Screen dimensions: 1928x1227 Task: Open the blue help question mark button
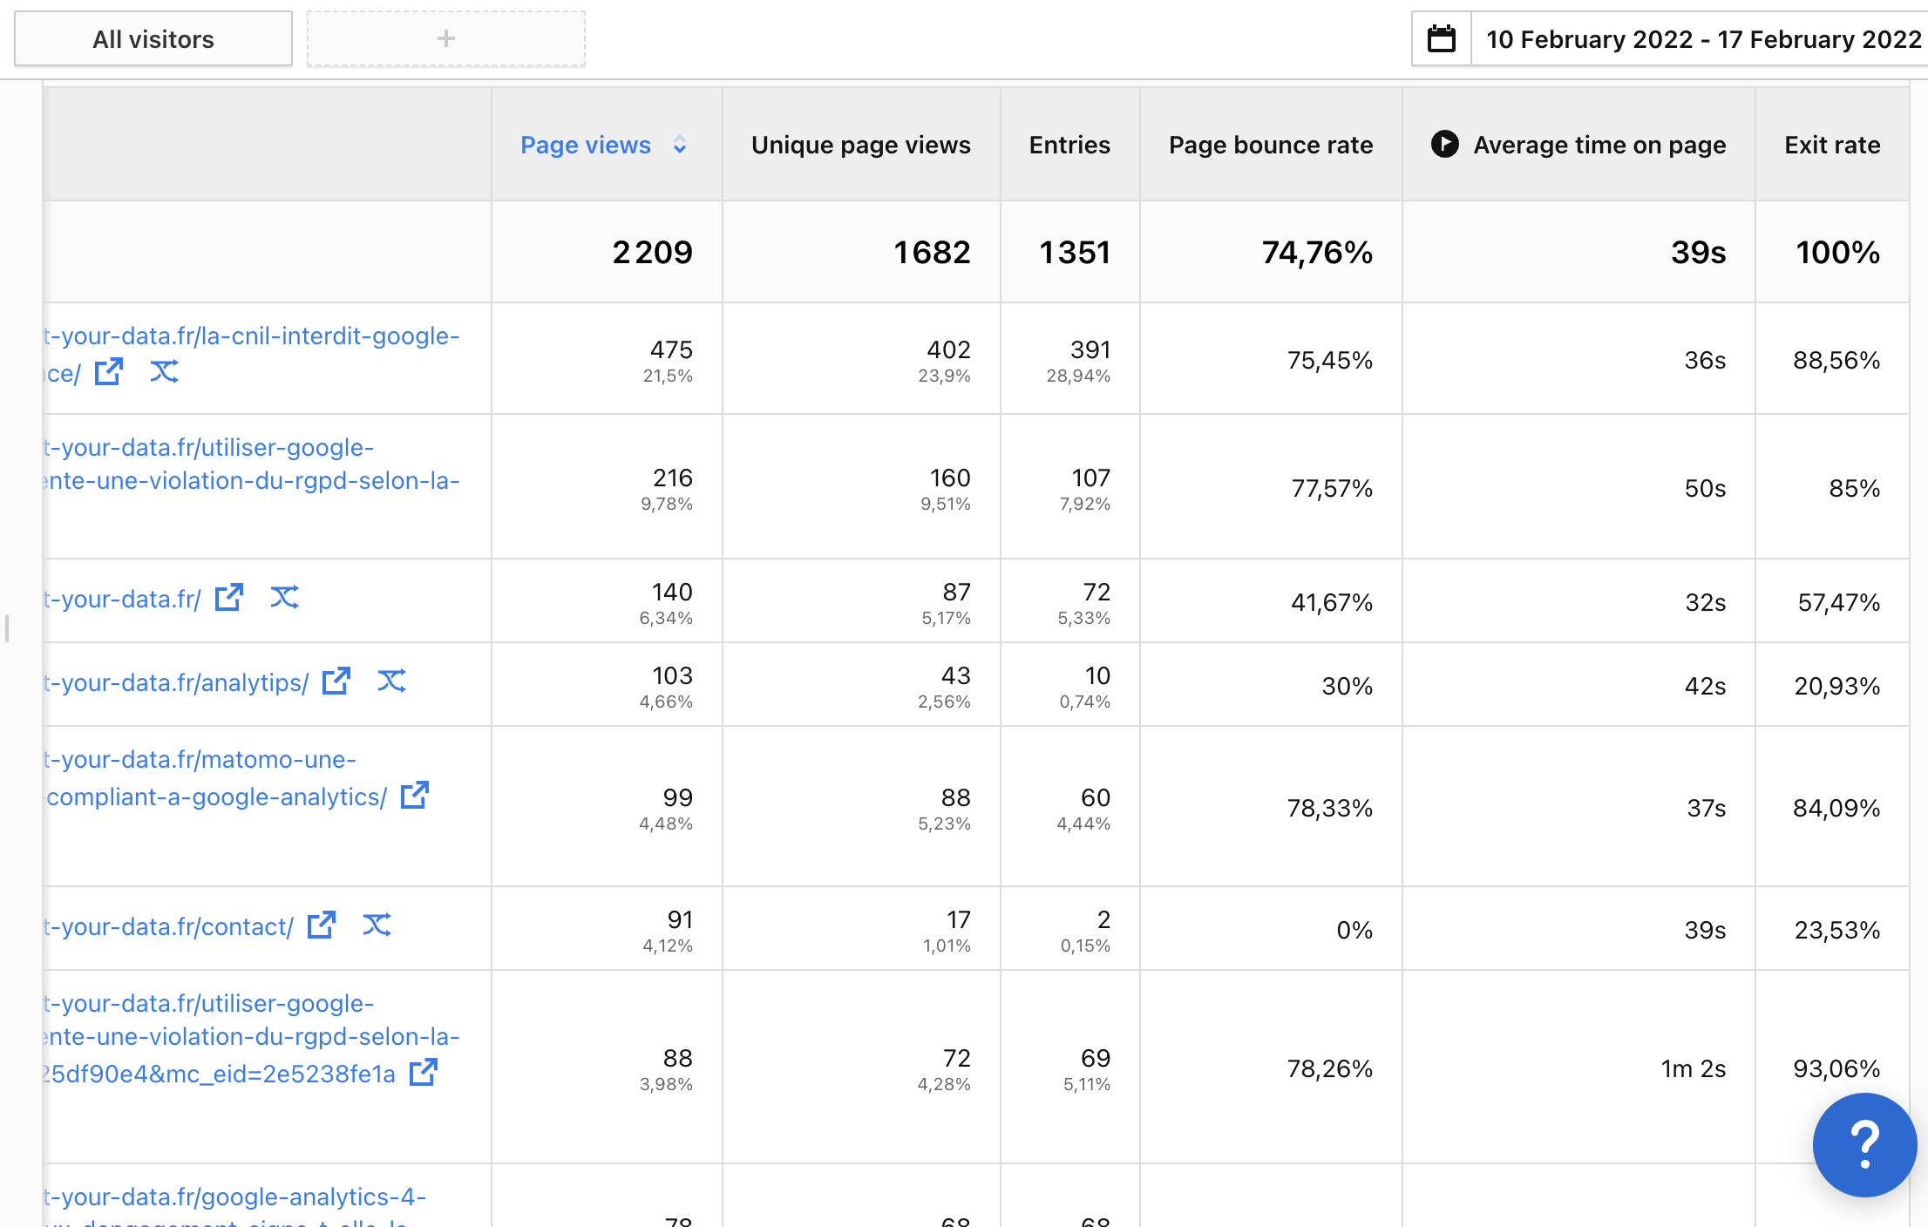(1864, 1144)
